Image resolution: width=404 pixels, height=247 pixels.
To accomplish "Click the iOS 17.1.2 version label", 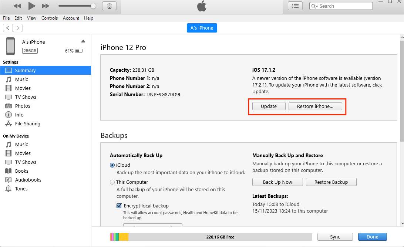I will pos(264,70).
